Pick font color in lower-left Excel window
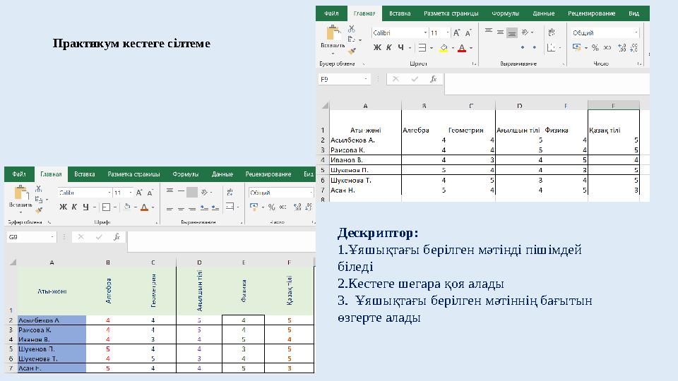 tap(144, 207)
